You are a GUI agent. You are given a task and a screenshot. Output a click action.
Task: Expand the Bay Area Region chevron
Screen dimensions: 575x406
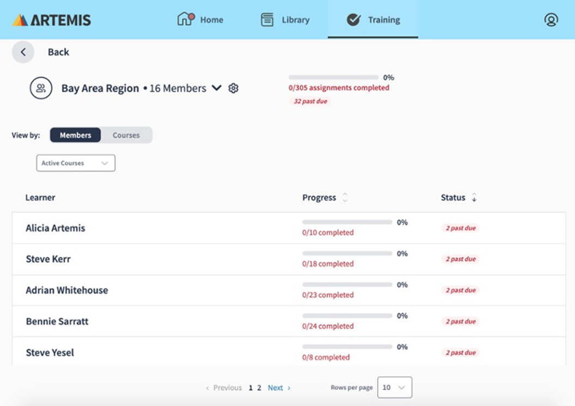[216, 88]
